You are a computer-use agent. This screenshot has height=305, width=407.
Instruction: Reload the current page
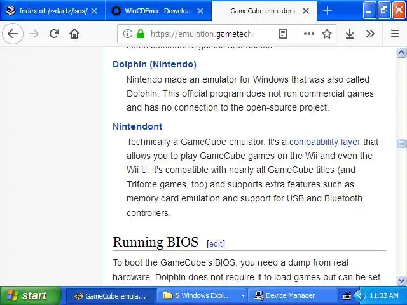(x=54, y=34)
